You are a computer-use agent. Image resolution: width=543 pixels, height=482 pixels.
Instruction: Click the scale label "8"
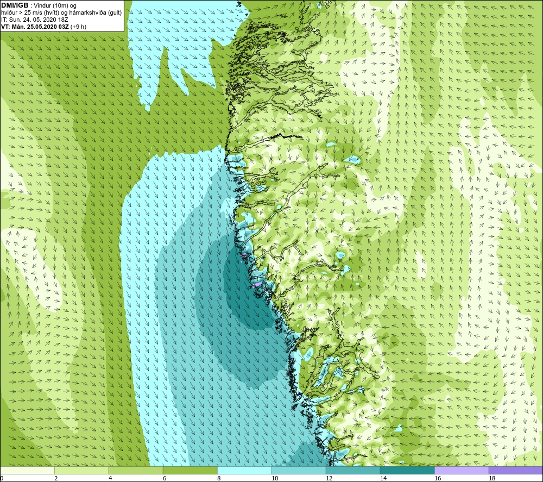click(219, 478)
